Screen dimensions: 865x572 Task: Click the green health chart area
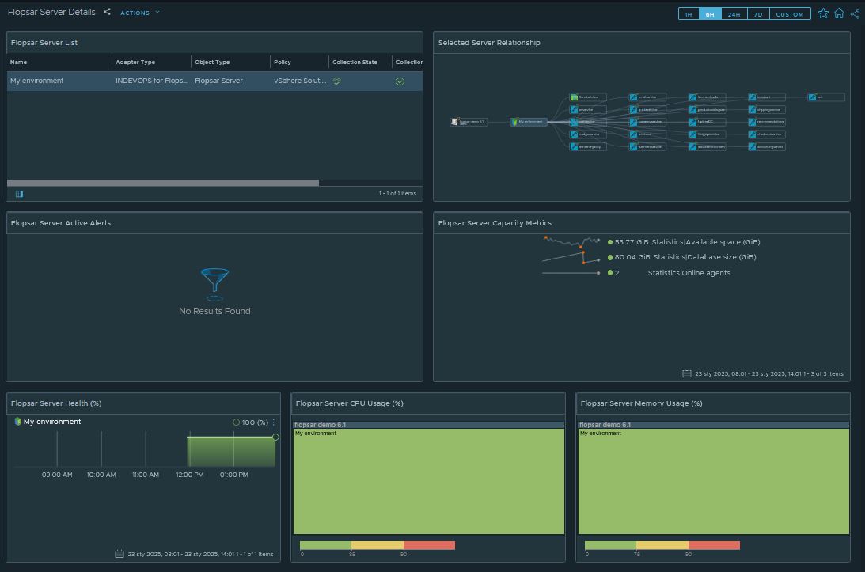pos(231,452)
